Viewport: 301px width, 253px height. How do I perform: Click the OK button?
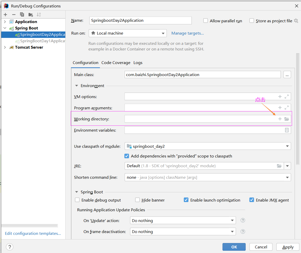(x=234, y=247)
